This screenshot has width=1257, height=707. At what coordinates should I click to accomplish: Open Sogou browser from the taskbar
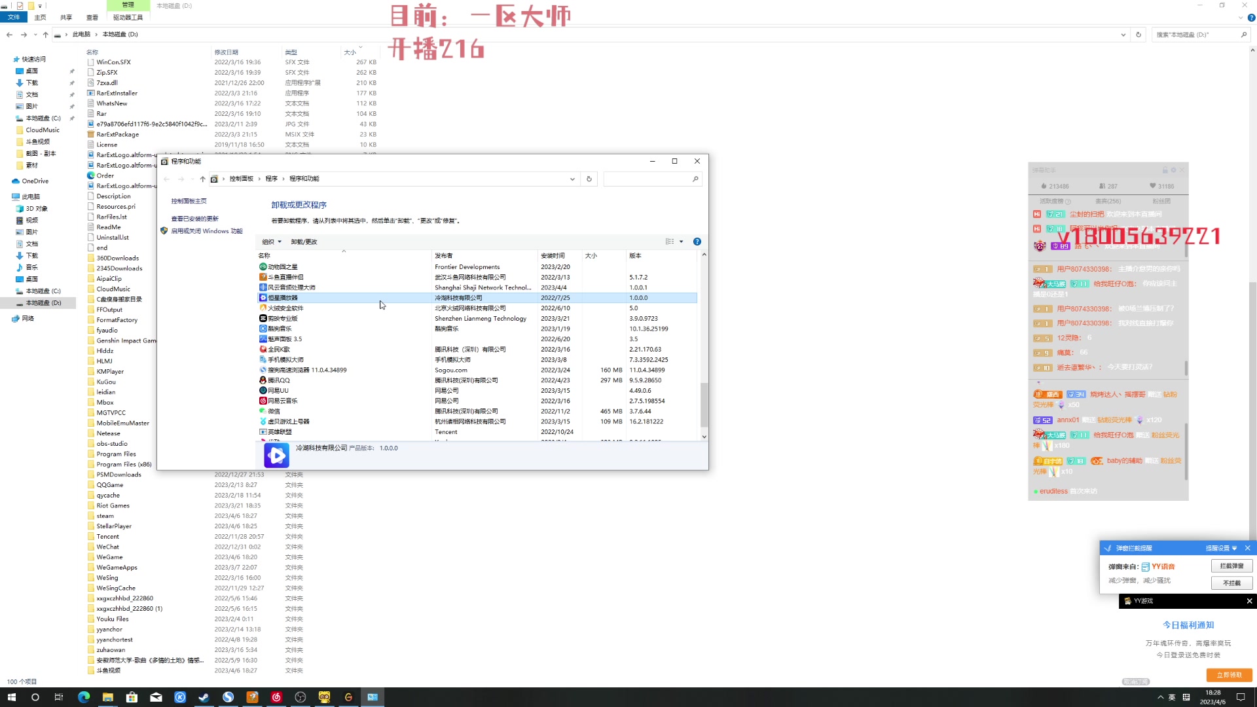228,697
